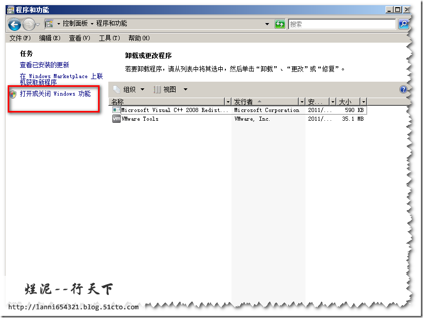
Task: Click the VMware Tools program icon
Action: click(117, 119)
